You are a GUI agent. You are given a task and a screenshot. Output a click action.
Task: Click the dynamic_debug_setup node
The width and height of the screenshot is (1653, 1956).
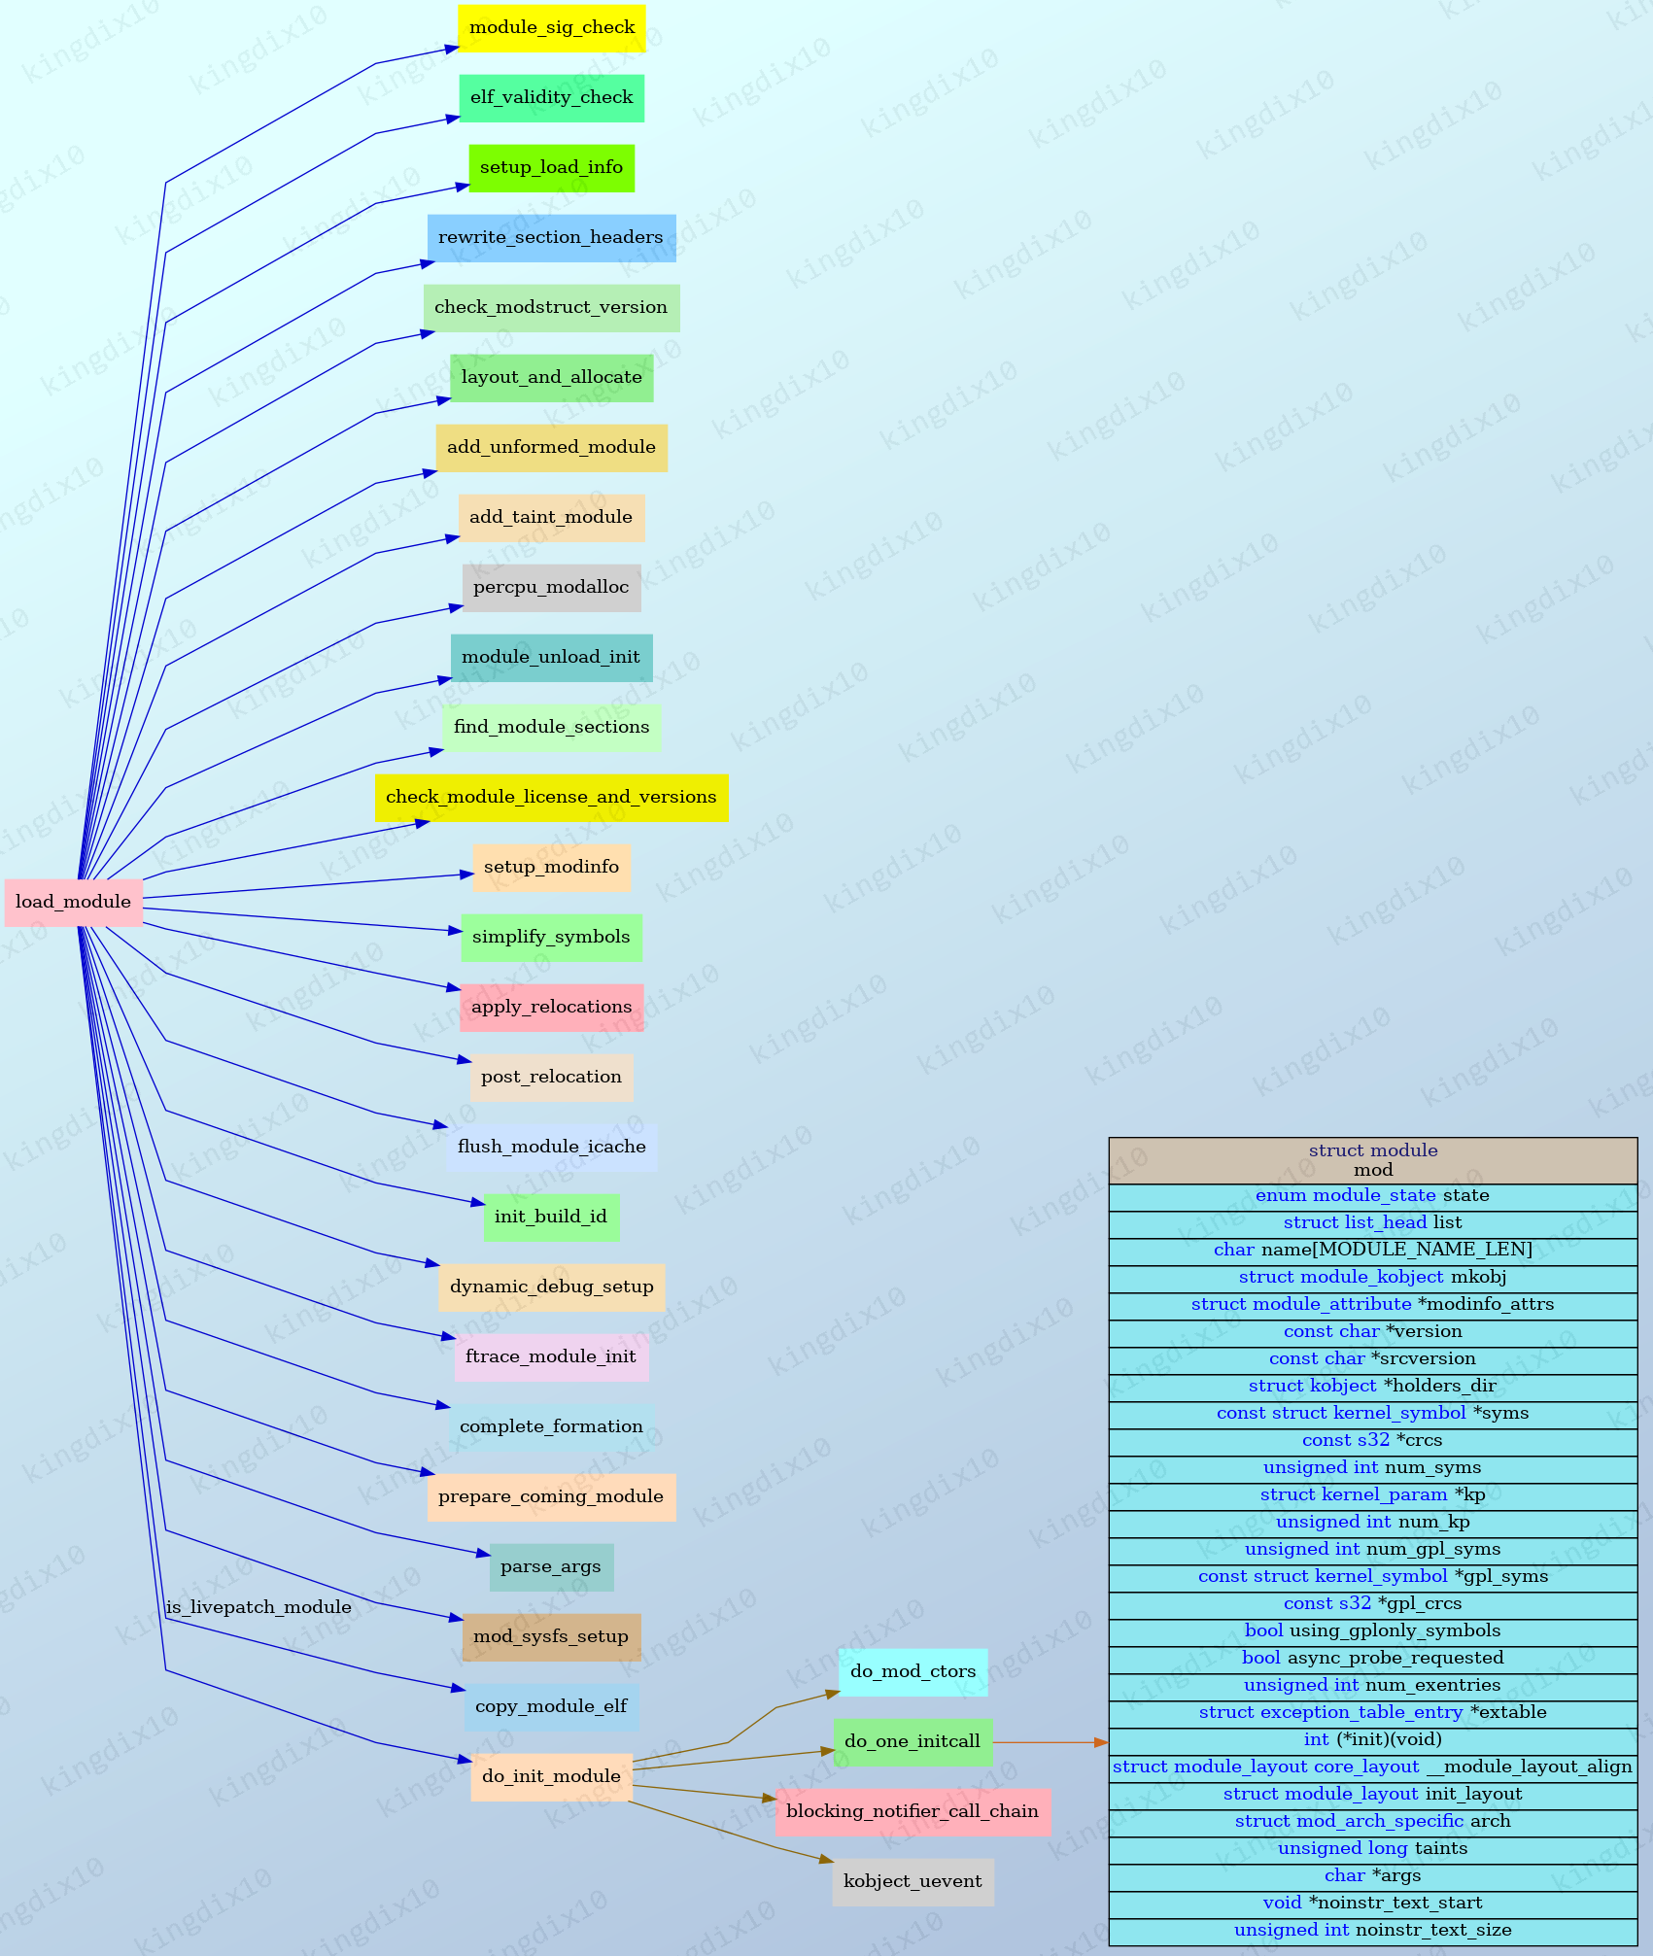pos(552,1287)
